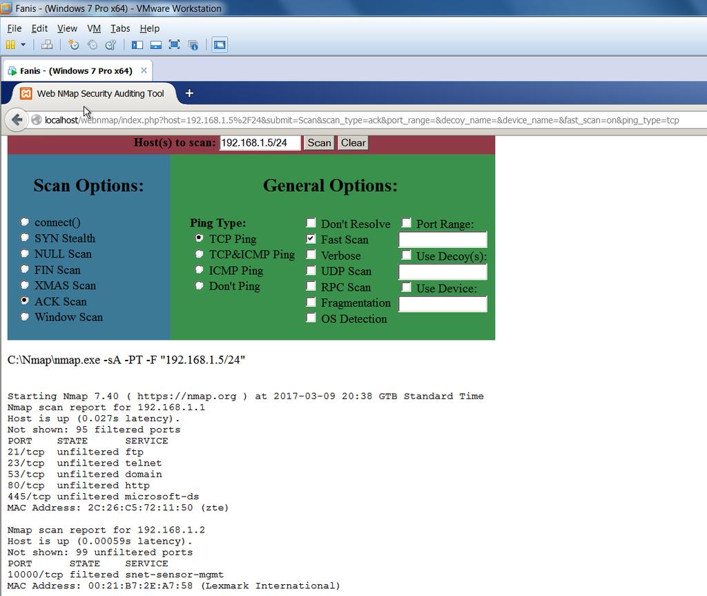Select the TCP&ICMP Ping option
Image resolution: width=707 pixels, height=596 pixels.
point(199,253)
